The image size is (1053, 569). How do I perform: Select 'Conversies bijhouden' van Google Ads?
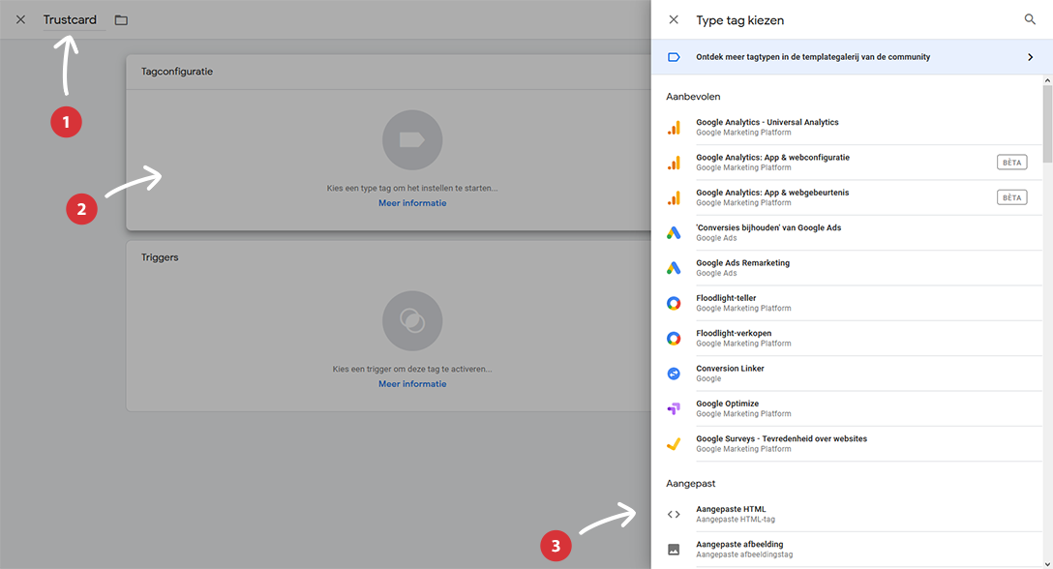[767, 232]
